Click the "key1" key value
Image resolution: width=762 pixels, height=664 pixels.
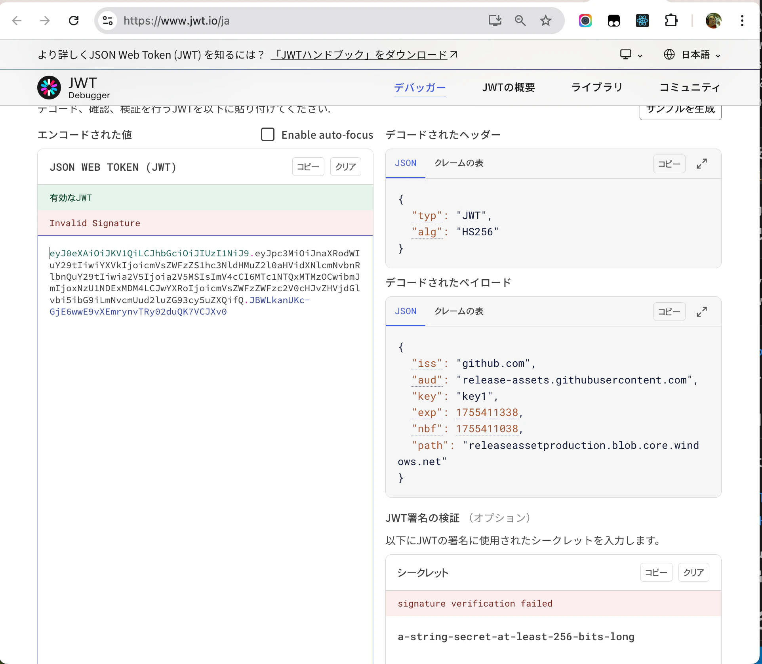474,397
